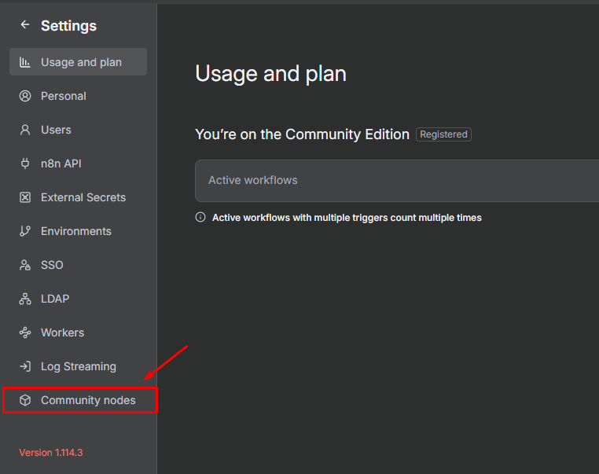Click the Environments branch icon

(25, 231)
